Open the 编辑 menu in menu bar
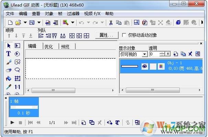 [x=23, y=14]
